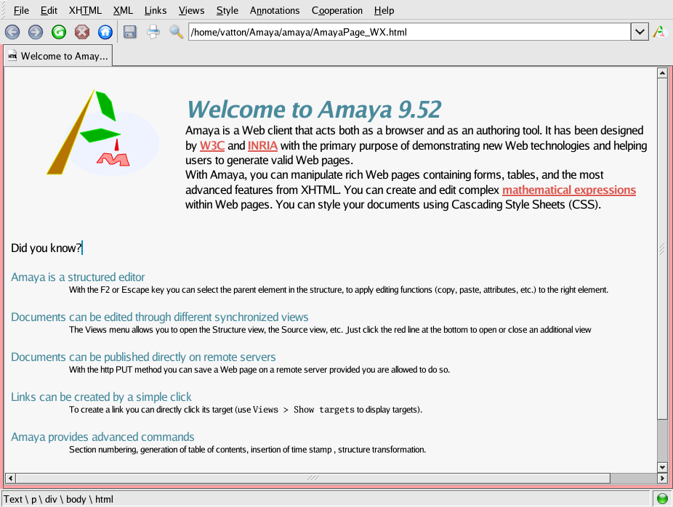This screenshot has width=673, height=507.
Task: Open the Annotations menu
Action: 275,10
